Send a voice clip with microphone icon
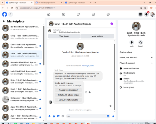The width and height of the screenshot is (156, 124). pos(50,116)
